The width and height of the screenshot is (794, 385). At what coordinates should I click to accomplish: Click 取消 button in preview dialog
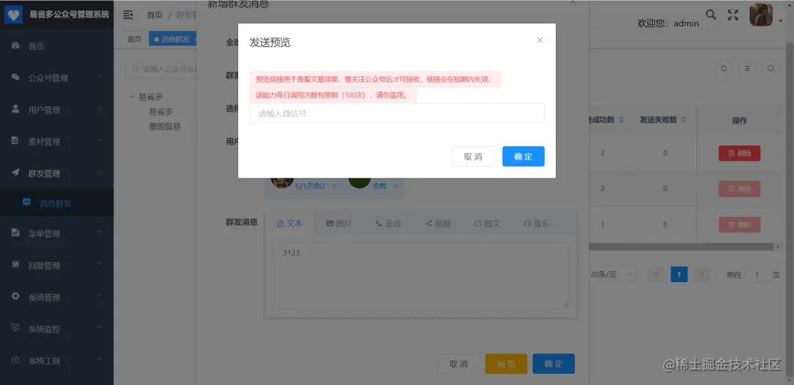click(x=473, y=156)
